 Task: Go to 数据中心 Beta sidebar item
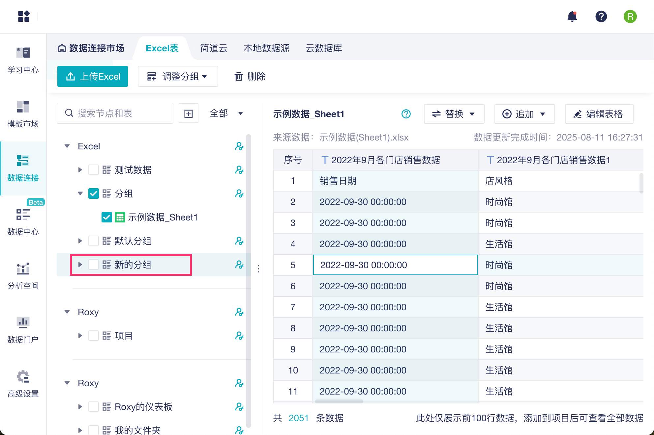point(23,222)
